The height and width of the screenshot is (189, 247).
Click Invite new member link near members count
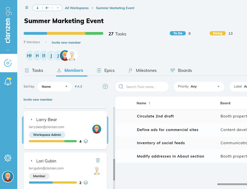[66, 42]
